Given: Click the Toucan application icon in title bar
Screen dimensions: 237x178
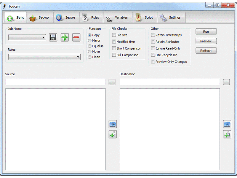Looking at the screenshot, I should tap(4, 6).
